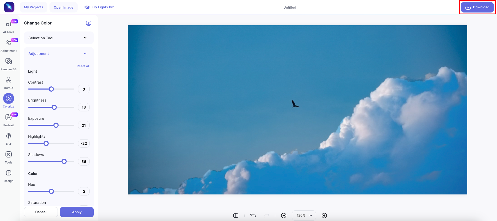497x221 pixels.
Task: Click the undo arrow in bottom toolbar
Action: tap(253, 216)
